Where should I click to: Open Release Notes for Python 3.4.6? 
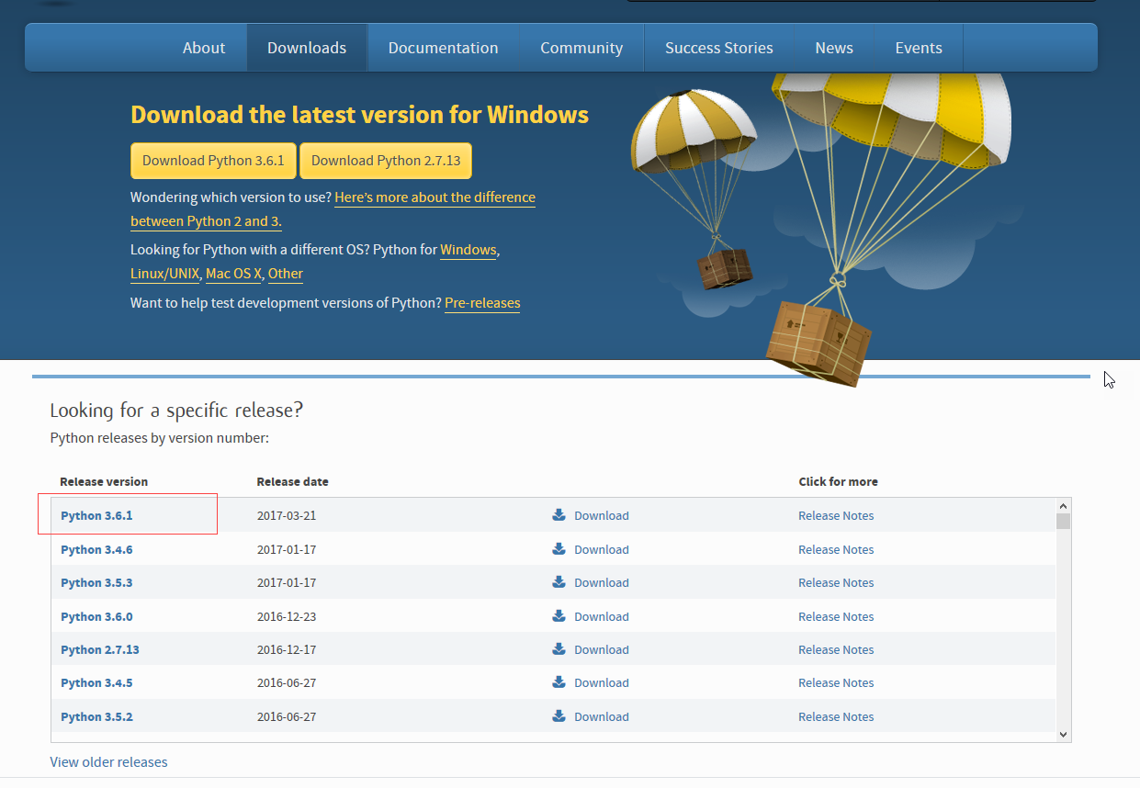(x=836, y=549)
